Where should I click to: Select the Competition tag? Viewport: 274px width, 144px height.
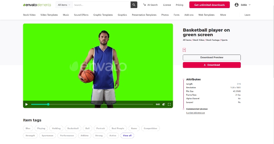[151, 128]
